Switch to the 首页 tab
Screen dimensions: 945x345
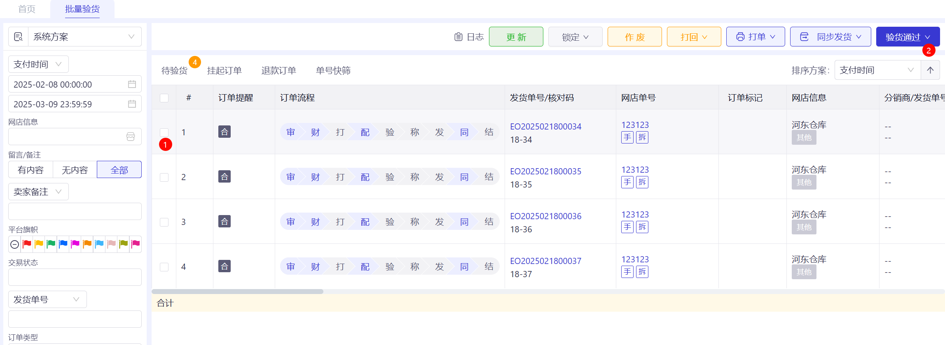pos(27,9)
